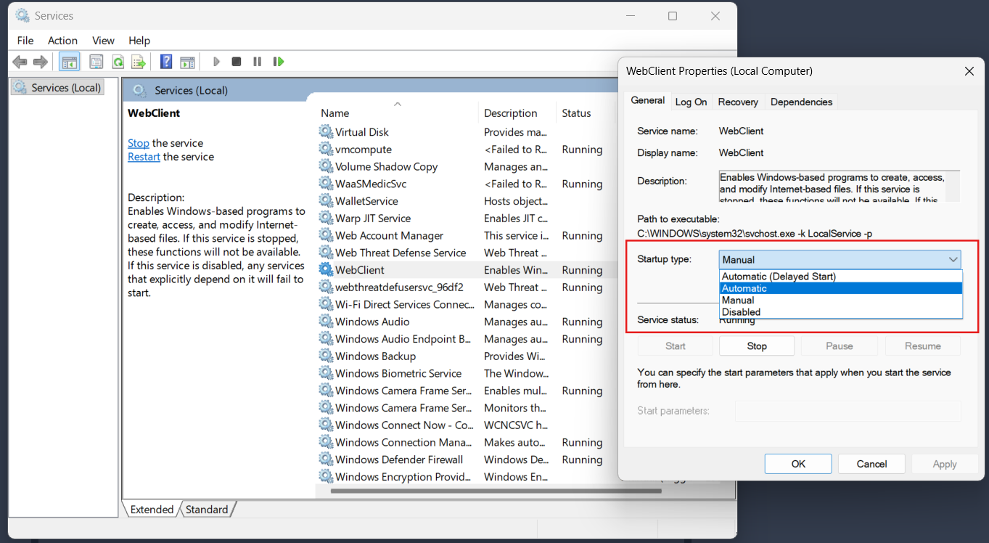Click the gear icon beside Windows Defender Firewall
Image resolution: width=989 pixels, height=543 pixels.
326,460
